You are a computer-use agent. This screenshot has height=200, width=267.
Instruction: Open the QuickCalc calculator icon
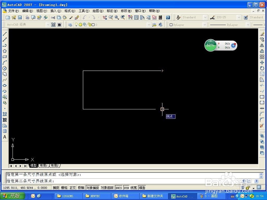click(x=160, y=17)
